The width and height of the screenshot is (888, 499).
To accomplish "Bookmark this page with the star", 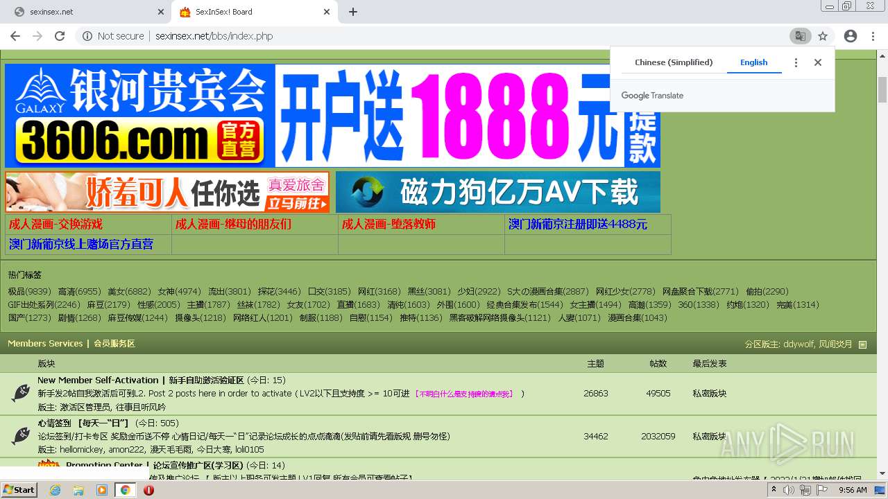I will coord(823,36).
